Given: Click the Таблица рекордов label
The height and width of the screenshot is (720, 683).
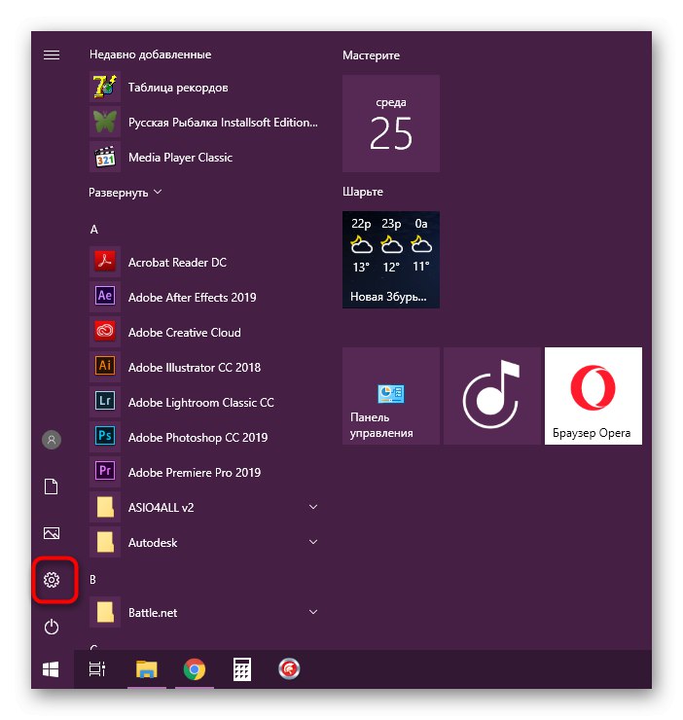Looking at the screenshot, I should coord(178,88).
